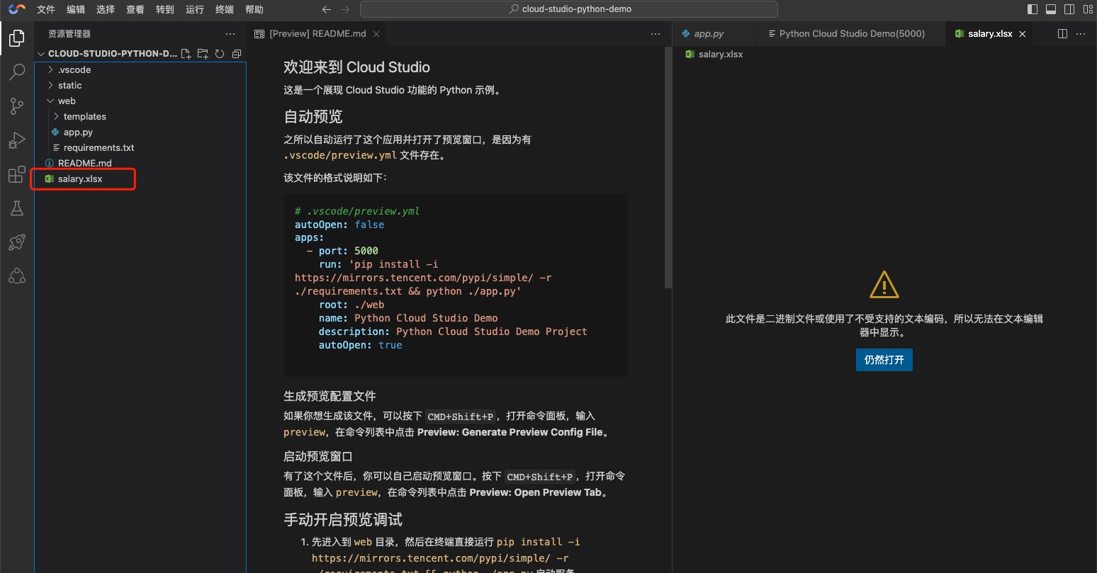Open the 查看 menu
1097x573 pixels.
click(135, 9)
